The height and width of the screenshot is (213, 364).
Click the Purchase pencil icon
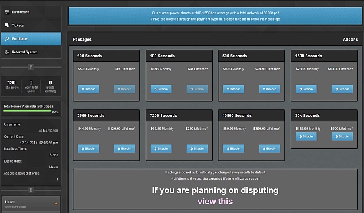[7, 39]
